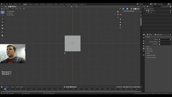Open the timeline Playback menu
This screenshot has width=172, height=97.
[7, 87]
